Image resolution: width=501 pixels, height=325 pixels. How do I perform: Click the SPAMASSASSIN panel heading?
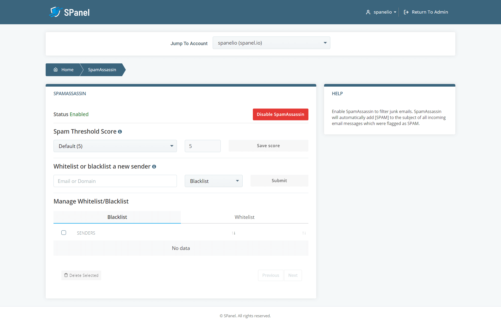(70, 94)
